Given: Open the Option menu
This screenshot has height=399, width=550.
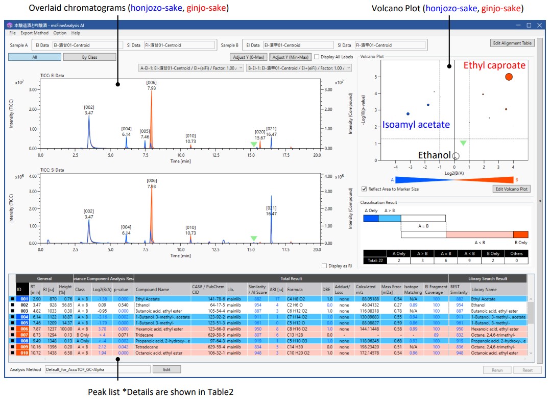Looking at the screenshot, I should 60,33.
